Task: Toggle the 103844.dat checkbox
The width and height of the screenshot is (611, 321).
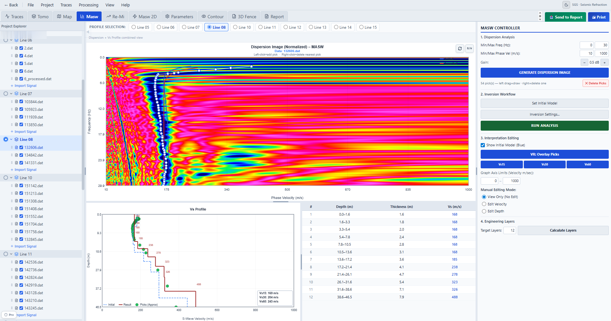Action: pos(21,102)
